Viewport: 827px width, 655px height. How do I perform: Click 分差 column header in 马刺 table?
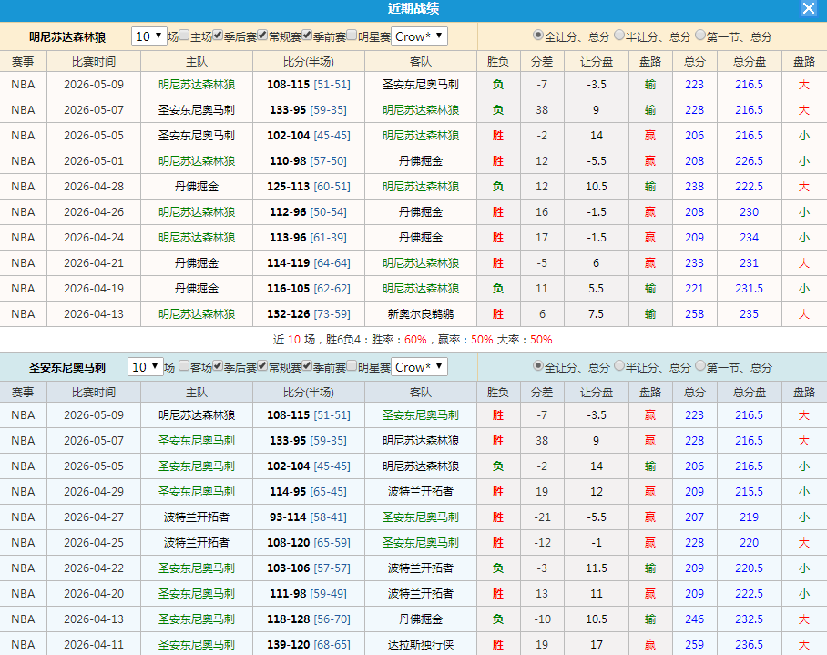coord(542,393)
